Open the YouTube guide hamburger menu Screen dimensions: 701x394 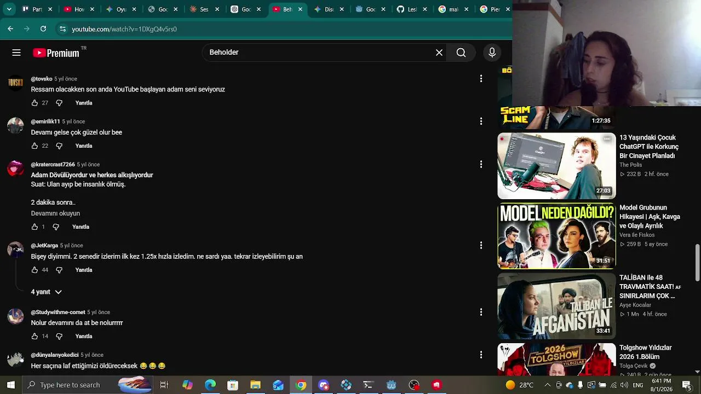(x=16, y=53)
